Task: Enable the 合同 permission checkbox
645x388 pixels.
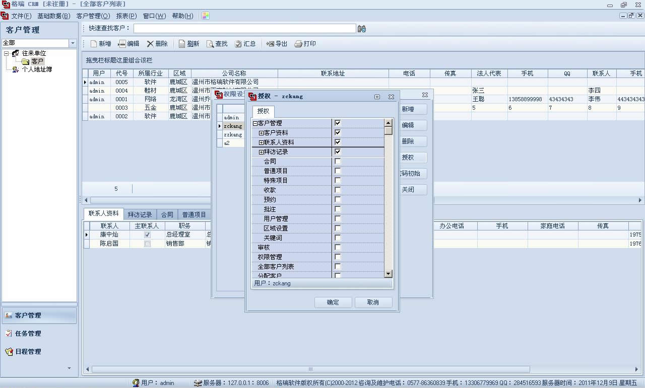Action: point(338,162)
